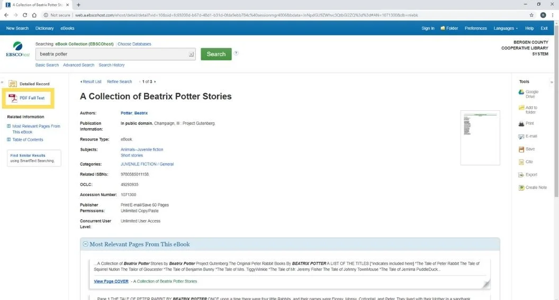The height and width of the screenshot is (300, 559).
Task: Open the Languages dropdown
Action: 506,28
